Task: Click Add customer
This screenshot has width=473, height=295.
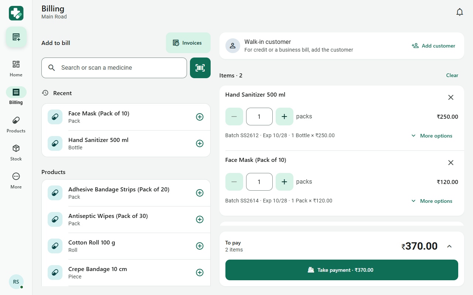Action: click(433, 46)
